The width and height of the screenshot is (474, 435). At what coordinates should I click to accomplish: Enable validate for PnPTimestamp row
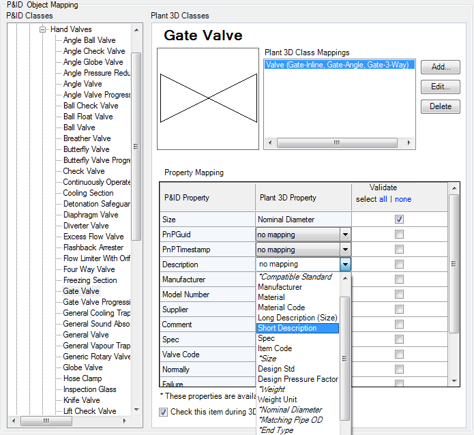pos(399,249)
